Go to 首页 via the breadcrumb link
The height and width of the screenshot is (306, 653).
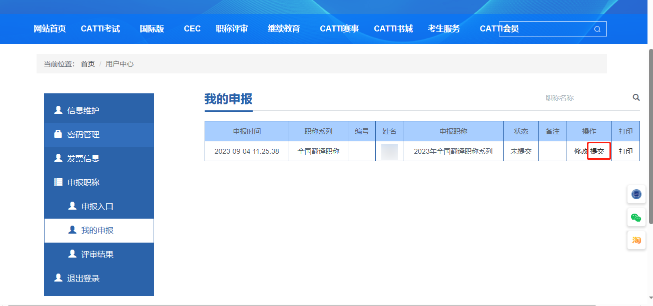click(87, 63)
